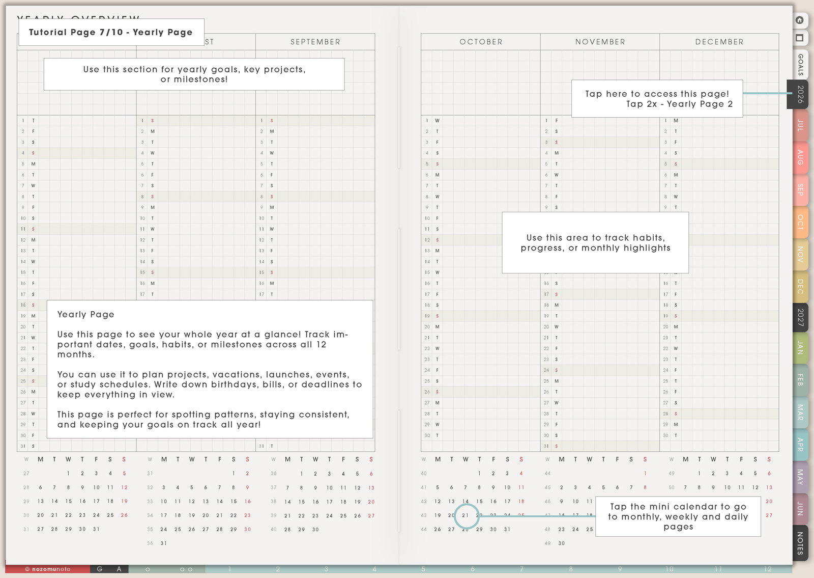Viewport: 814px width, 578px height.
Task: Tap the square index icon tab
Action: [800, 38]
